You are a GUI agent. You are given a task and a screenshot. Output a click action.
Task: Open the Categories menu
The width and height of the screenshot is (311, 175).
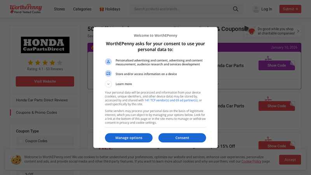click(82, 9)
